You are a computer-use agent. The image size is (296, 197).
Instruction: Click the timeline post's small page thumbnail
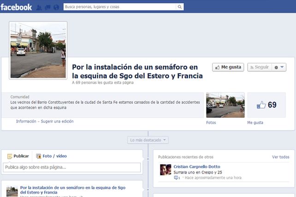(12, 191)
